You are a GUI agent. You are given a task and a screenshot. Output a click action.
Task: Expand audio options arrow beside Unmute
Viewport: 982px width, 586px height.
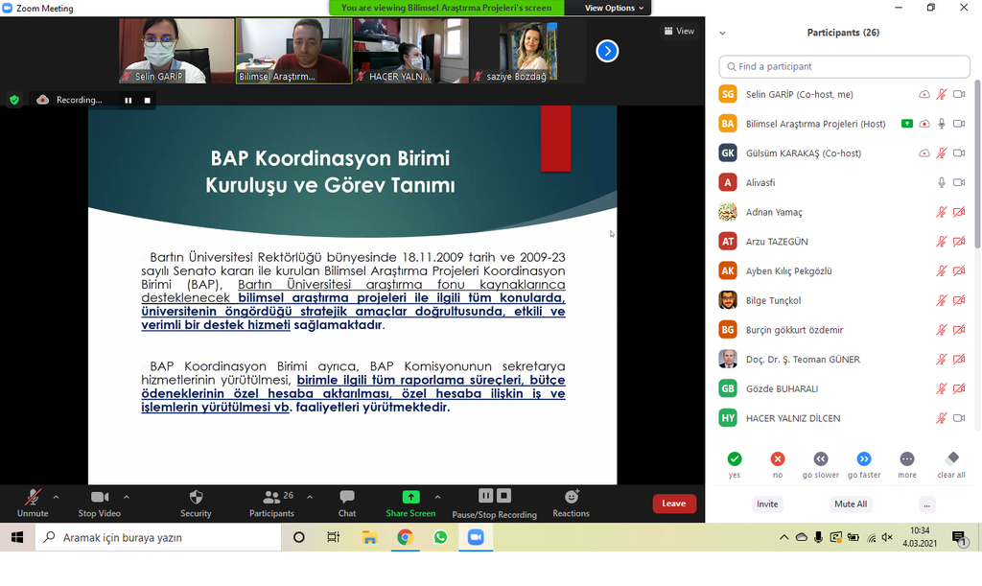56,497
